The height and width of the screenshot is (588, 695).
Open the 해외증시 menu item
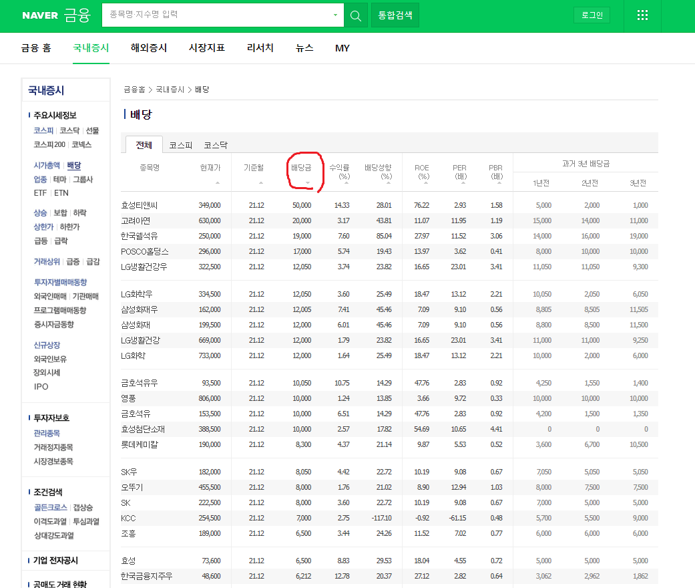tap(148, 47)
